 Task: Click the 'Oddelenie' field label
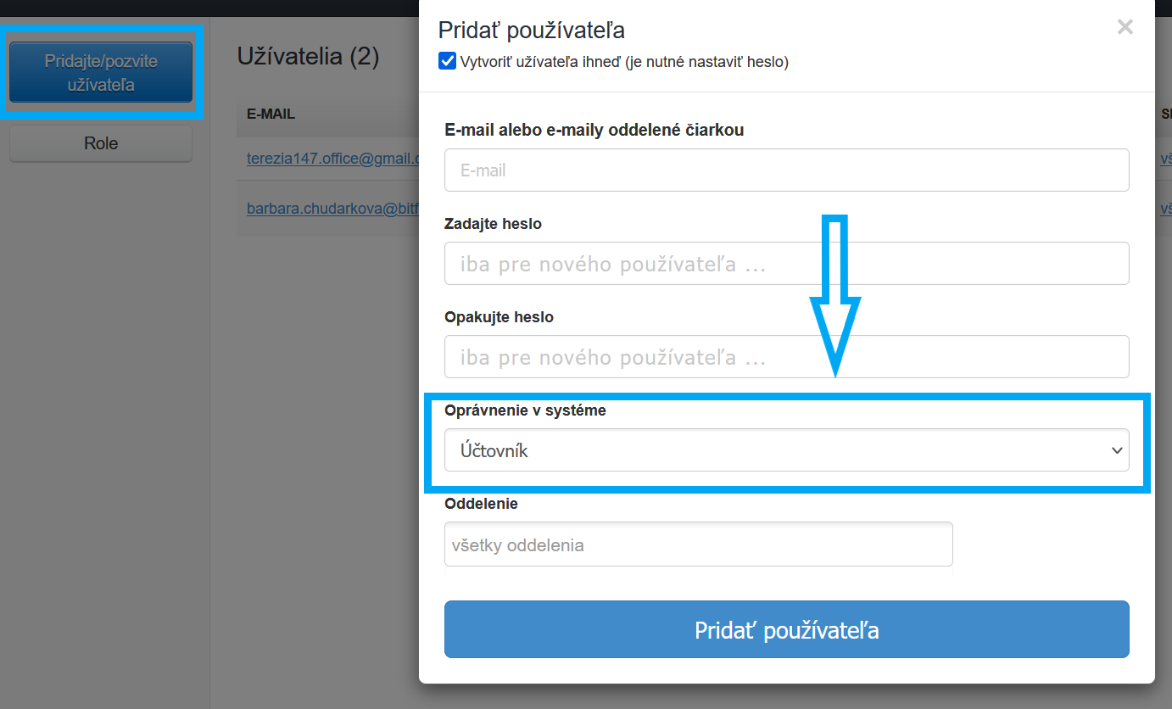(x=481, y=504)
